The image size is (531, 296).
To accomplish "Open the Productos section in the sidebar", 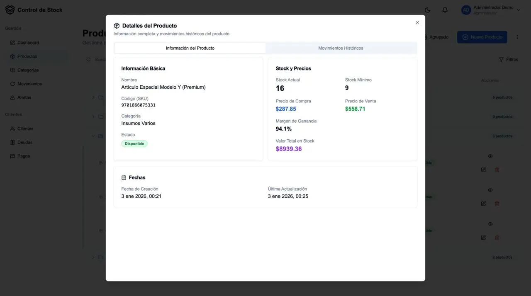I will (x=28, y=56).
